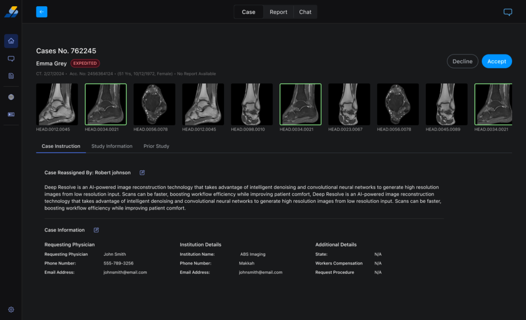The width and height of the screenshot is (526, 320).
Task: Open the Study Information tab
Action: tap(112, 146)
